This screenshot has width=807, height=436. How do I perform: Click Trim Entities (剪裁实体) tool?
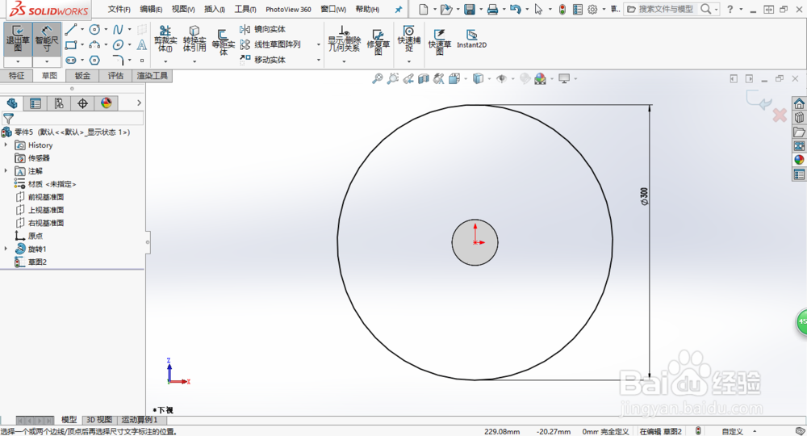click(x=165, y=39)
